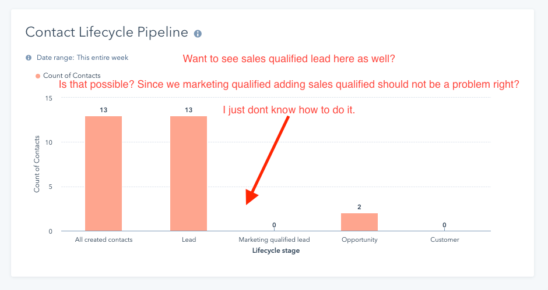The image size is (548, 290).
Task: Click the value 2 above Opportunity bar
Action: point(359,207)
